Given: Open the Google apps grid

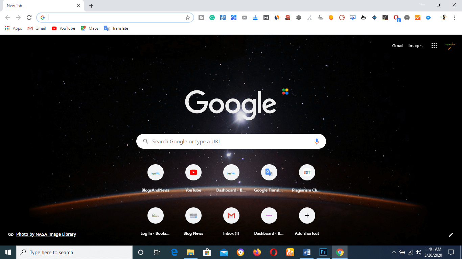Looking at the screenshot, I should pos(434,46).
